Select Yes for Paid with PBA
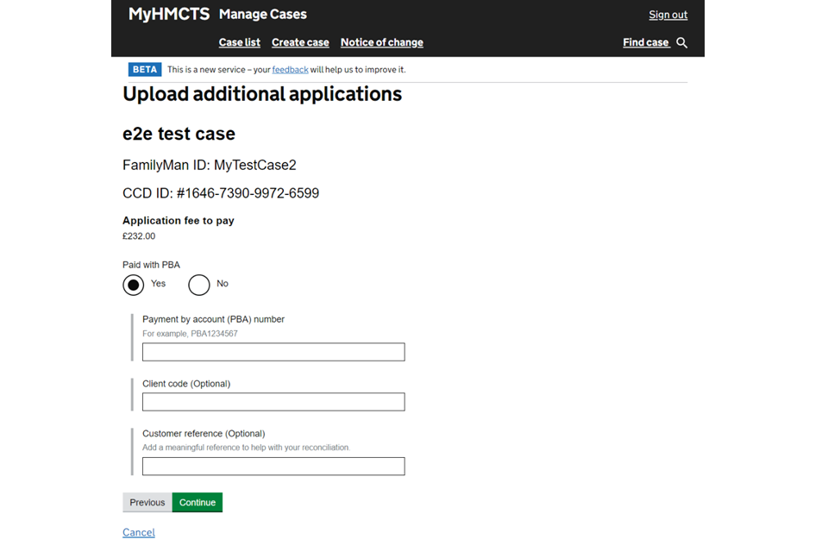828x552 pixels. pos(134,285)
